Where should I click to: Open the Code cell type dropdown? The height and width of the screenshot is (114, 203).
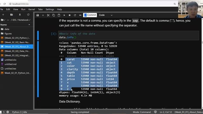pos(106,15)
